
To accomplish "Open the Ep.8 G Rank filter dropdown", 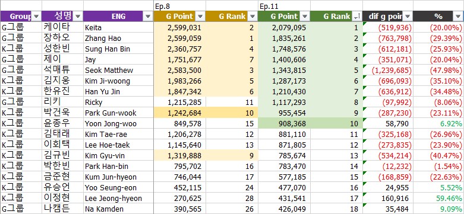I will 252,17.
